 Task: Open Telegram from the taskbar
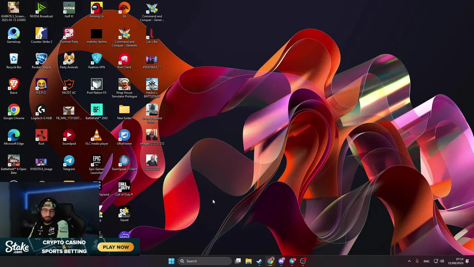pyautogui.click(x=292, y=261)
